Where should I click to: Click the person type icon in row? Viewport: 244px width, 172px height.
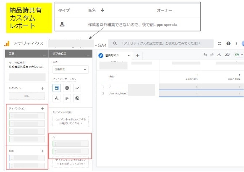click(62, 24)
